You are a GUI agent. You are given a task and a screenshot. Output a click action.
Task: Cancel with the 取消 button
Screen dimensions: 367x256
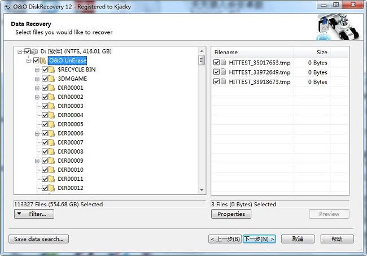[298, 239]
